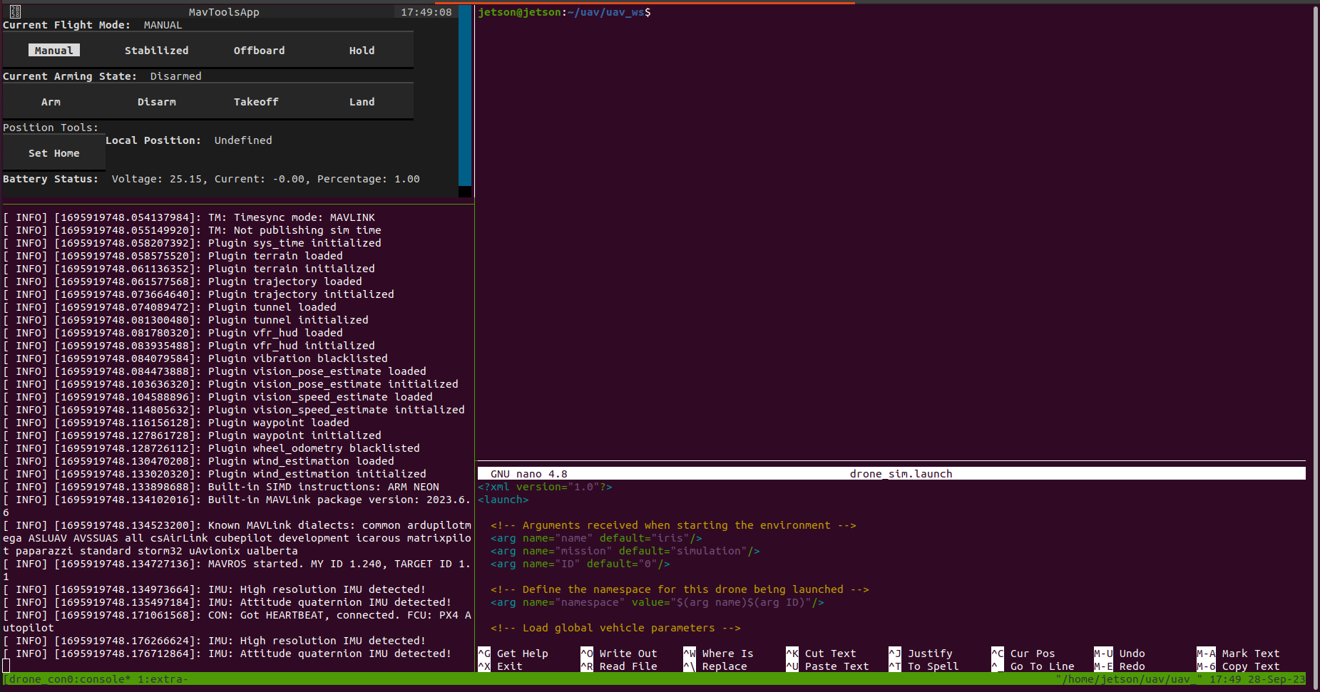Click nano Go To Line shortcut
1320x692 pixels.
(x=1033, y=666)
